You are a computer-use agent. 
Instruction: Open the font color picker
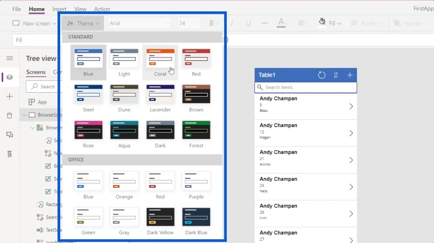(282, 23)
